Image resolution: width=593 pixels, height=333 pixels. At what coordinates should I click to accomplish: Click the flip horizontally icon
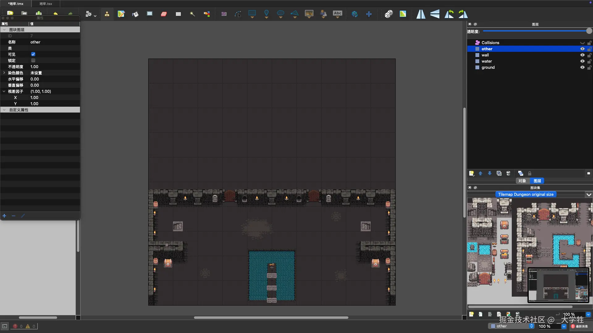click(x=421, y=14)
